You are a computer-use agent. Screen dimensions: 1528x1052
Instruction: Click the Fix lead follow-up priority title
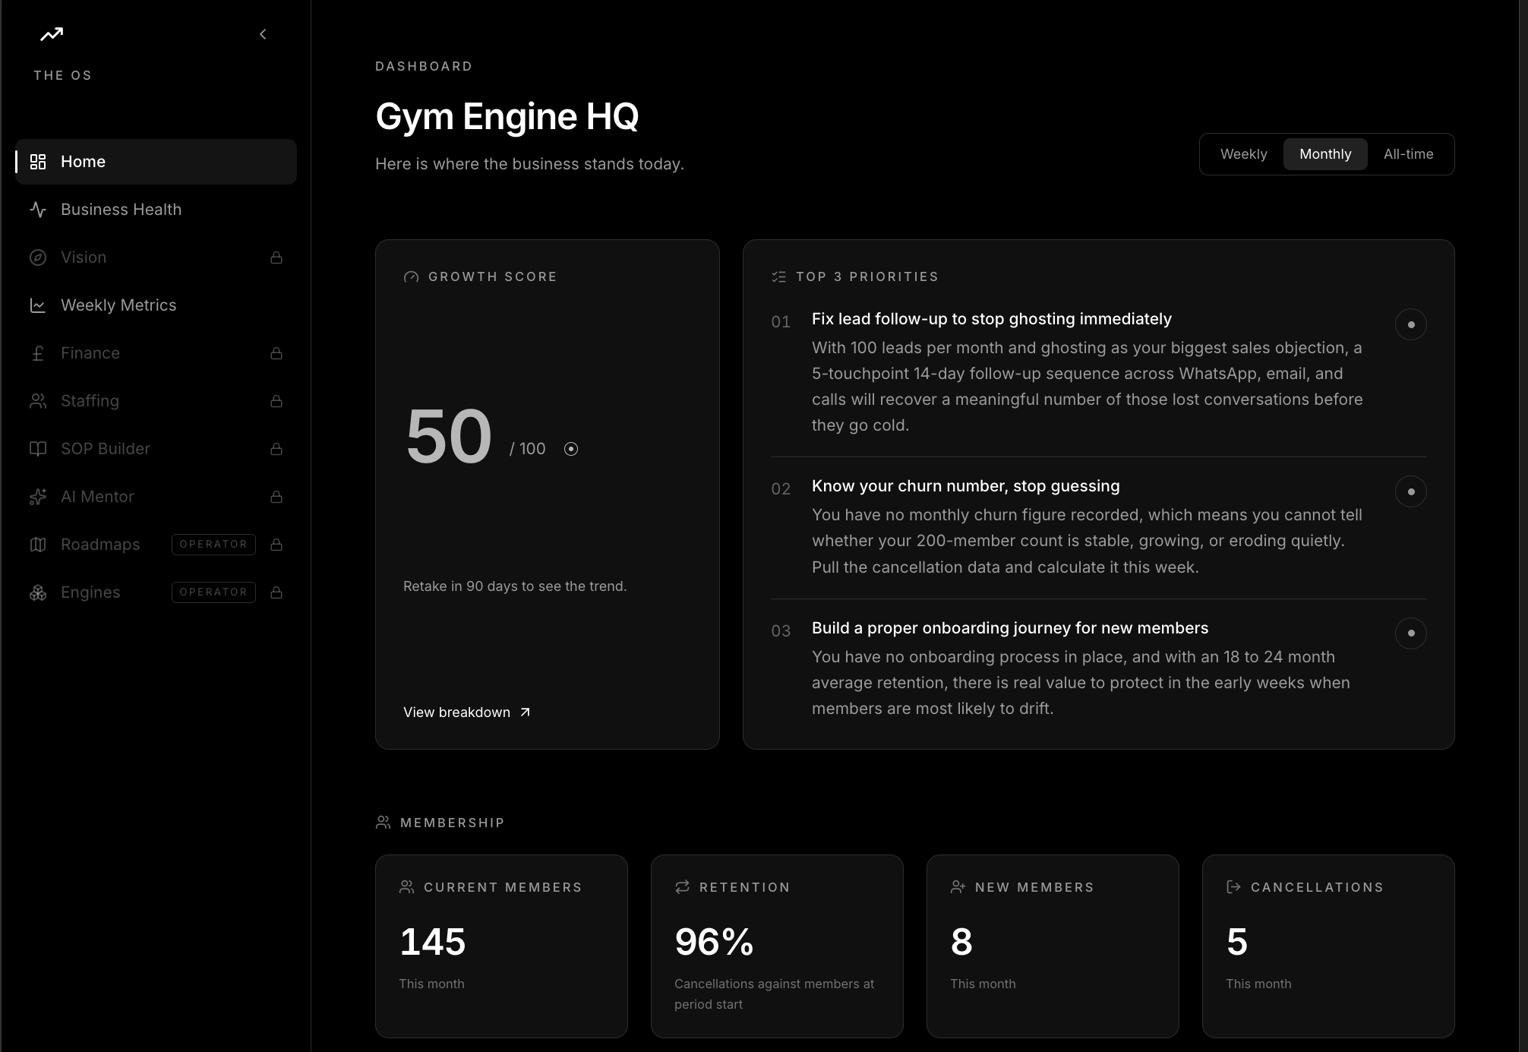coord(991,319)
